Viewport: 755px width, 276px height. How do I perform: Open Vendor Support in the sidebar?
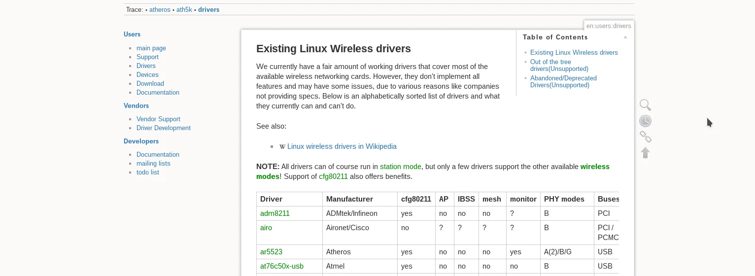158,119
